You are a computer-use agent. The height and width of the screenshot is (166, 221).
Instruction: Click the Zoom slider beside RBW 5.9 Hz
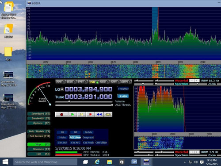coord(198,155)
